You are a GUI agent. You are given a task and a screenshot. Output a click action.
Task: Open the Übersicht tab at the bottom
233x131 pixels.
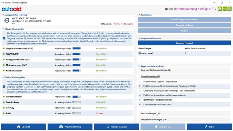pos(23,127)
